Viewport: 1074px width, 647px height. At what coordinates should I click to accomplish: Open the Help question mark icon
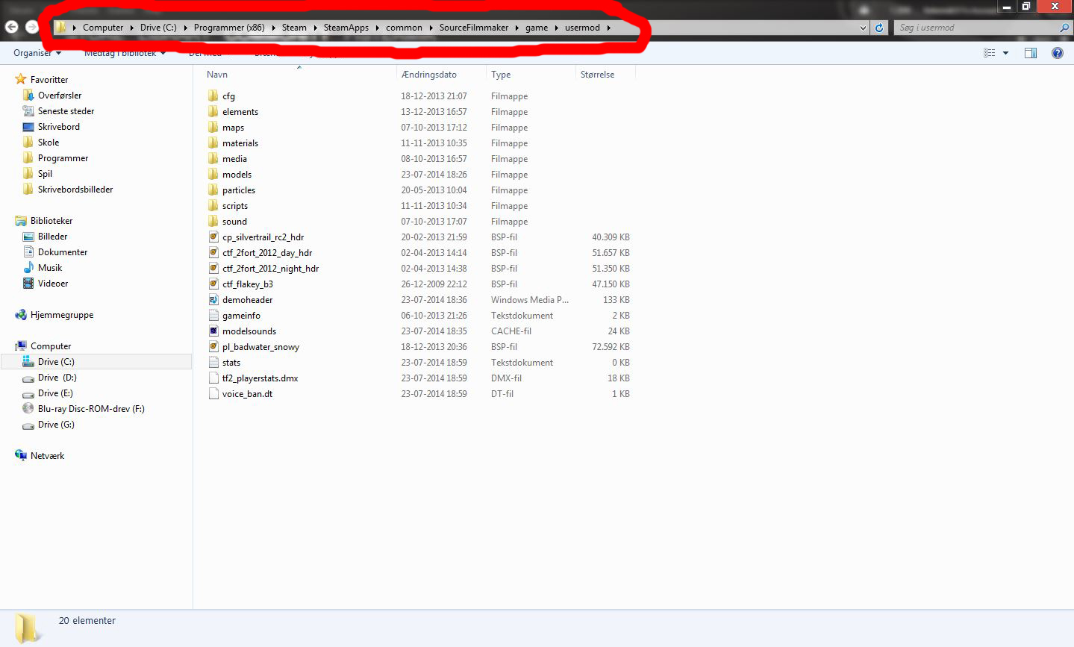pos(1057,53)
